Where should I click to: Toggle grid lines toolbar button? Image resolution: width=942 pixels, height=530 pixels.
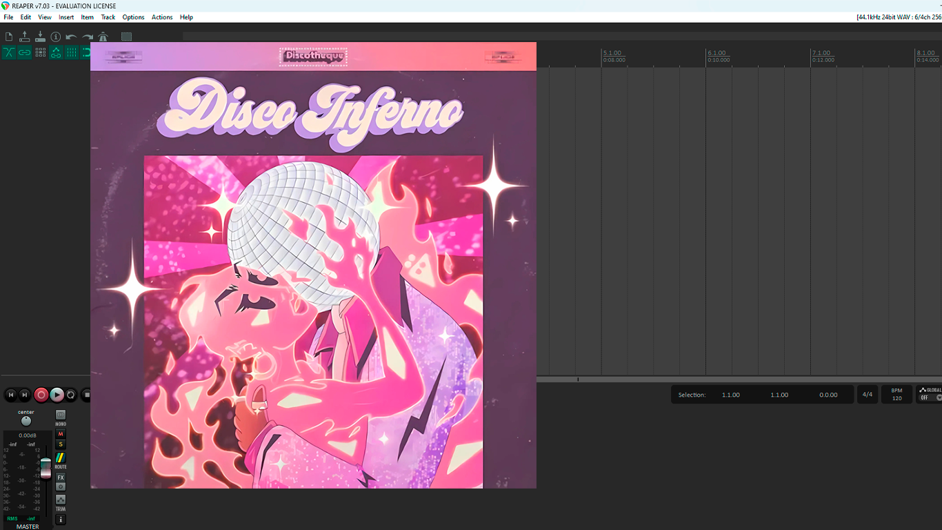click(72, 52)
